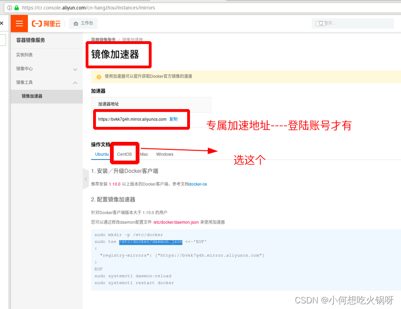
Task: Switch to the CentOS tab
Action: 124,154
